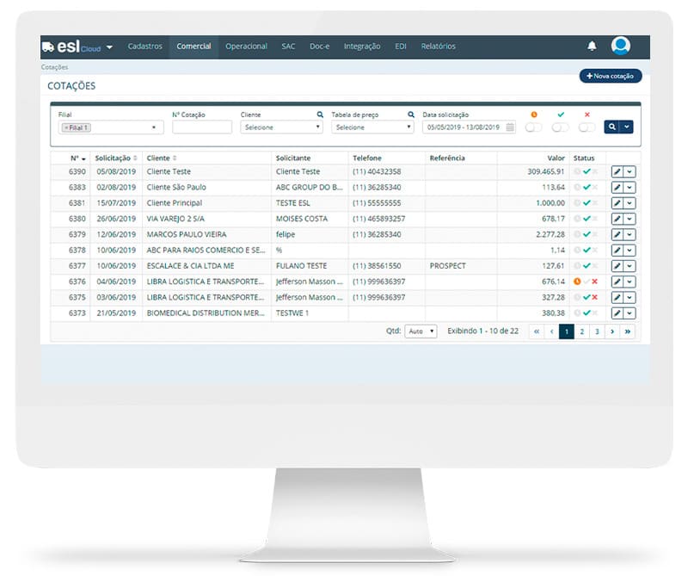The height and width of the screenshot is (576, 688).
Task: Click the Tabela de preço lookup magnifier
Action: 411,115
